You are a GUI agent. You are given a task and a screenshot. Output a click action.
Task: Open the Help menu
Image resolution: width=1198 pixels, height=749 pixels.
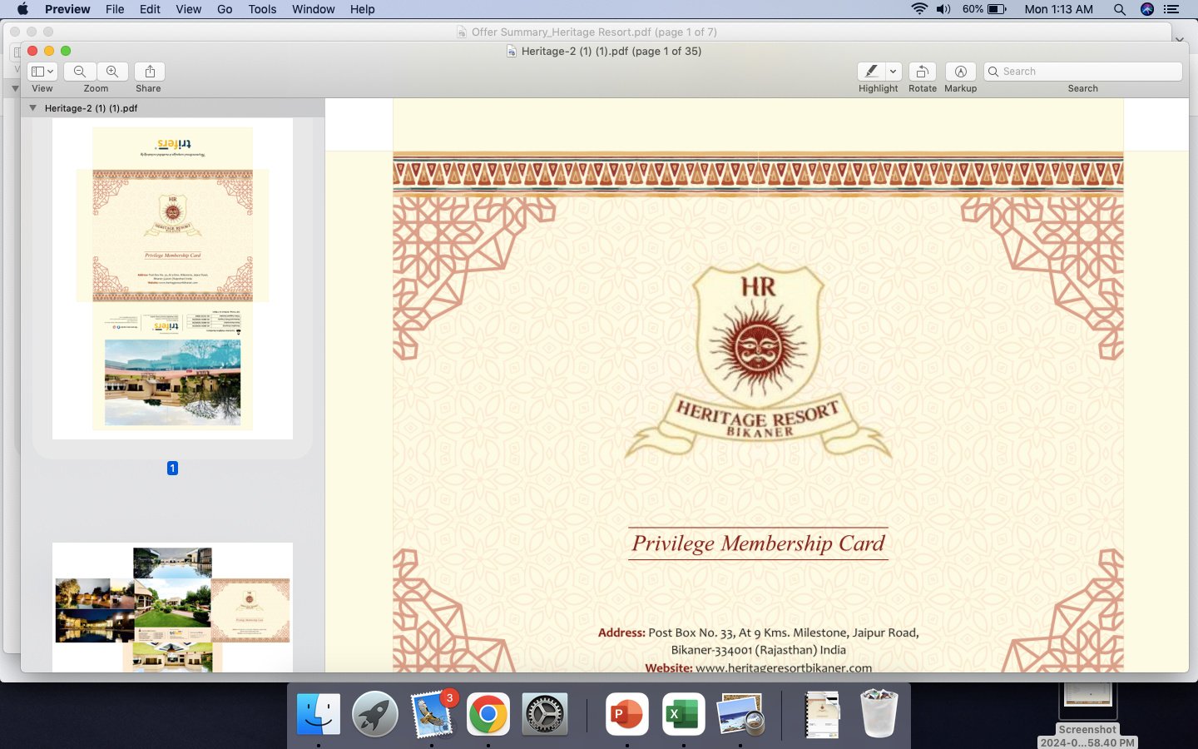click(362, 9)
